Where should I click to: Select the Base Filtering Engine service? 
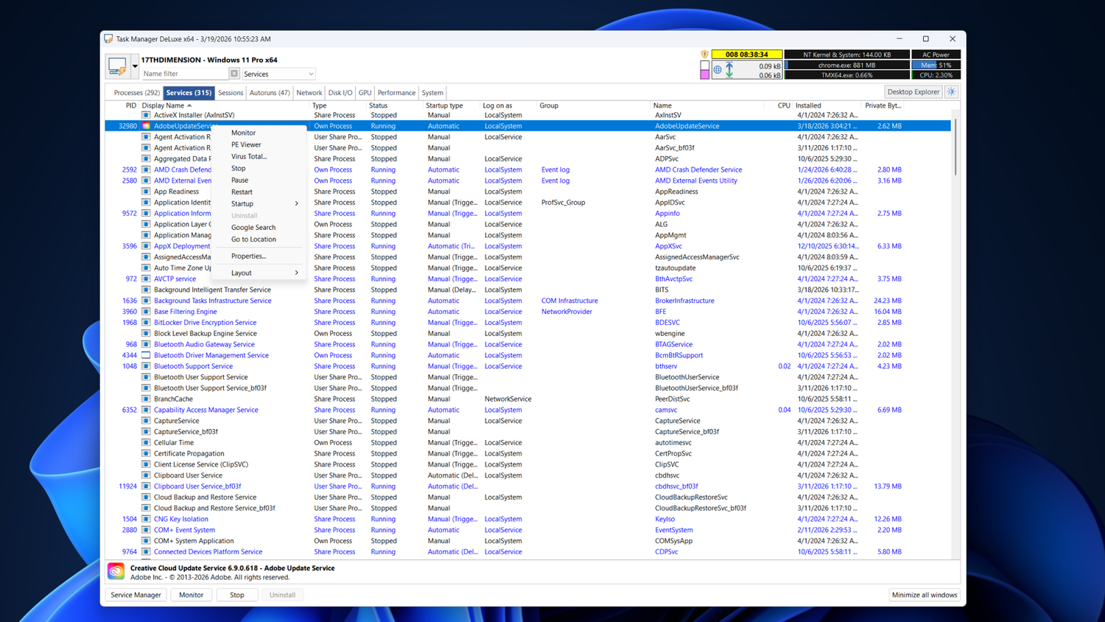click(x=528, y=312)
